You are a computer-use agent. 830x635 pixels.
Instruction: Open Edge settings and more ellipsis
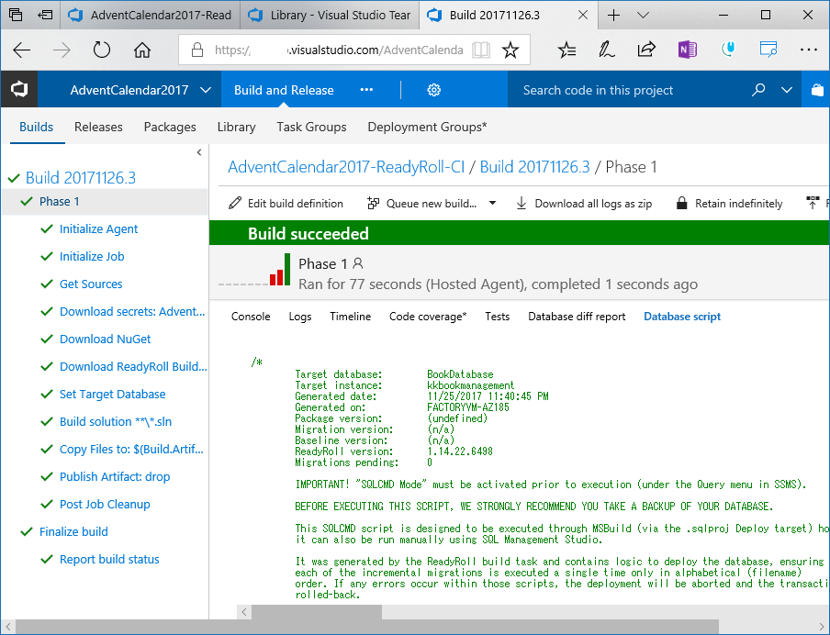click(808, 50)
